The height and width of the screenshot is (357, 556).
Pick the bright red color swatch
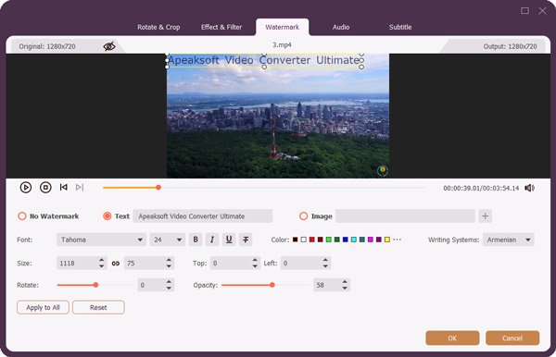click(x=312, y=240)
